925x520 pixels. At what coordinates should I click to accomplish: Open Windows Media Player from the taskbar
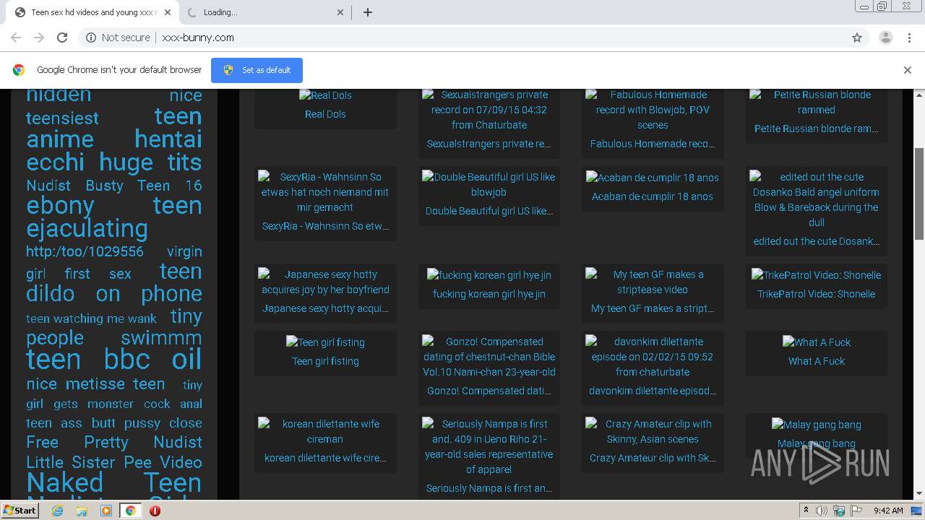pos(106,511)
